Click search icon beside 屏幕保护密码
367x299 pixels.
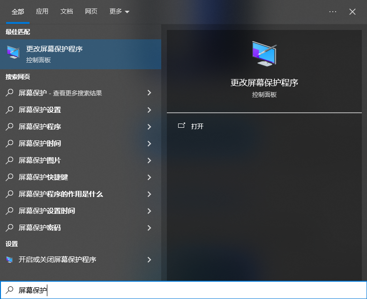(x=9, y=227)
